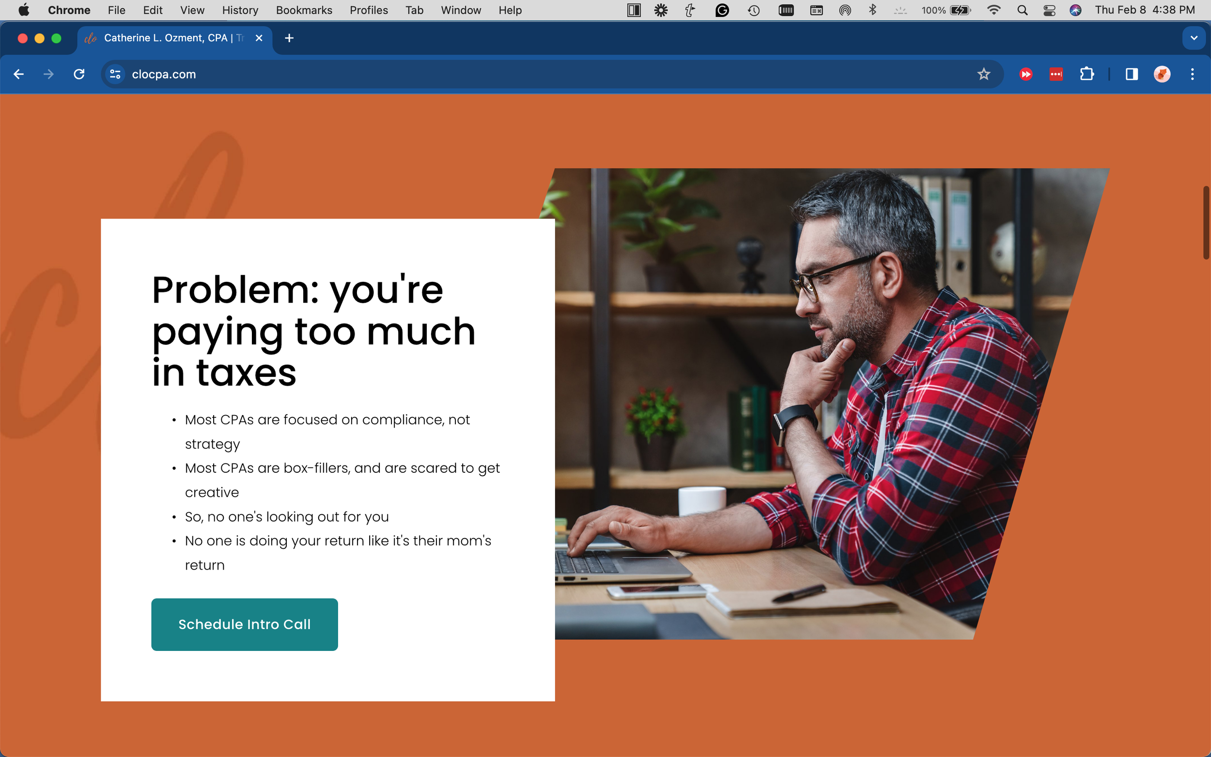Screen dimensions: 1211x757
Task: Click the red password extension icon
Action: tap(1056, 74)
